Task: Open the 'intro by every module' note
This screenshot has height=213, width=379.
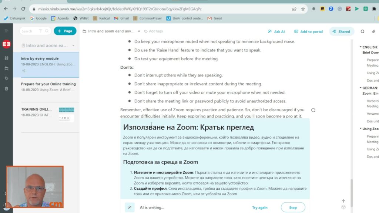Action: point(46,64)
